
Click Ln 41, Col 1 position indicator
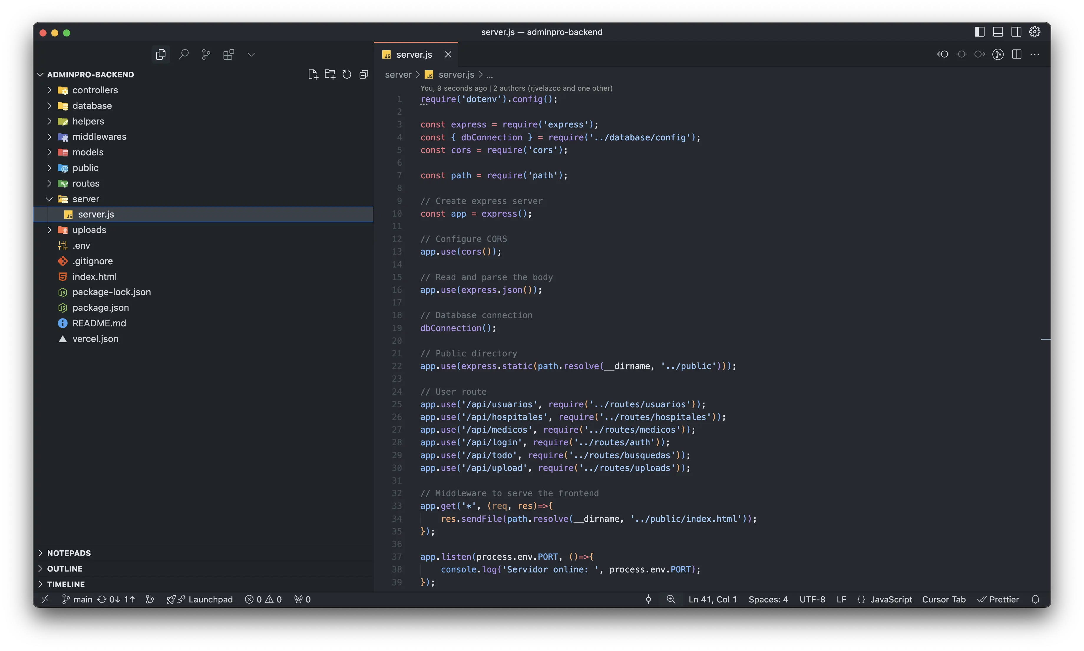[x=712, y=599]
